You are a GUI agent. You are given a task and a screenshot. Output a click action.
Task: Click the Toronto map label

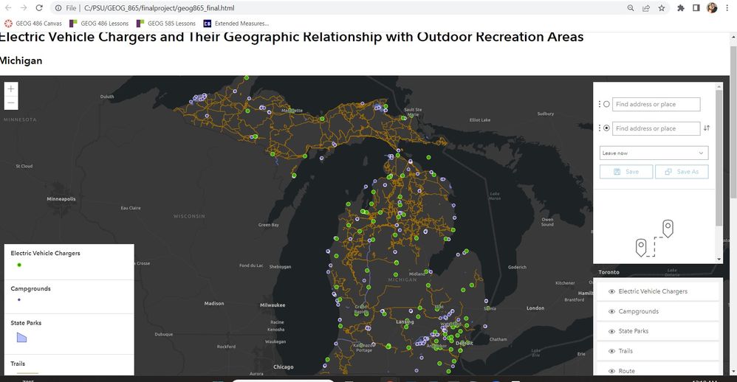coord(609,272)
